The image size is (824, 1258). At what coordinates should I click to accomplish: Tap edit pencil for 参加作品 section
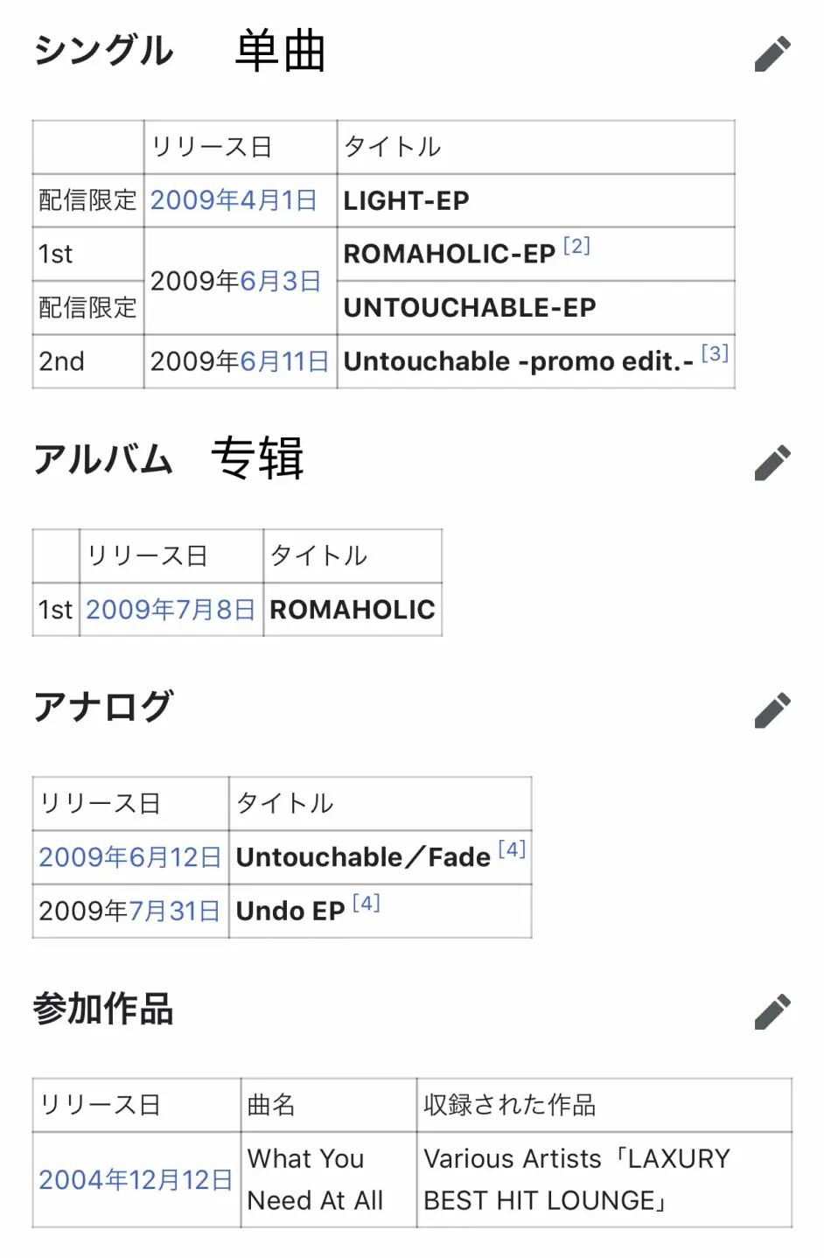(772, 1011)
